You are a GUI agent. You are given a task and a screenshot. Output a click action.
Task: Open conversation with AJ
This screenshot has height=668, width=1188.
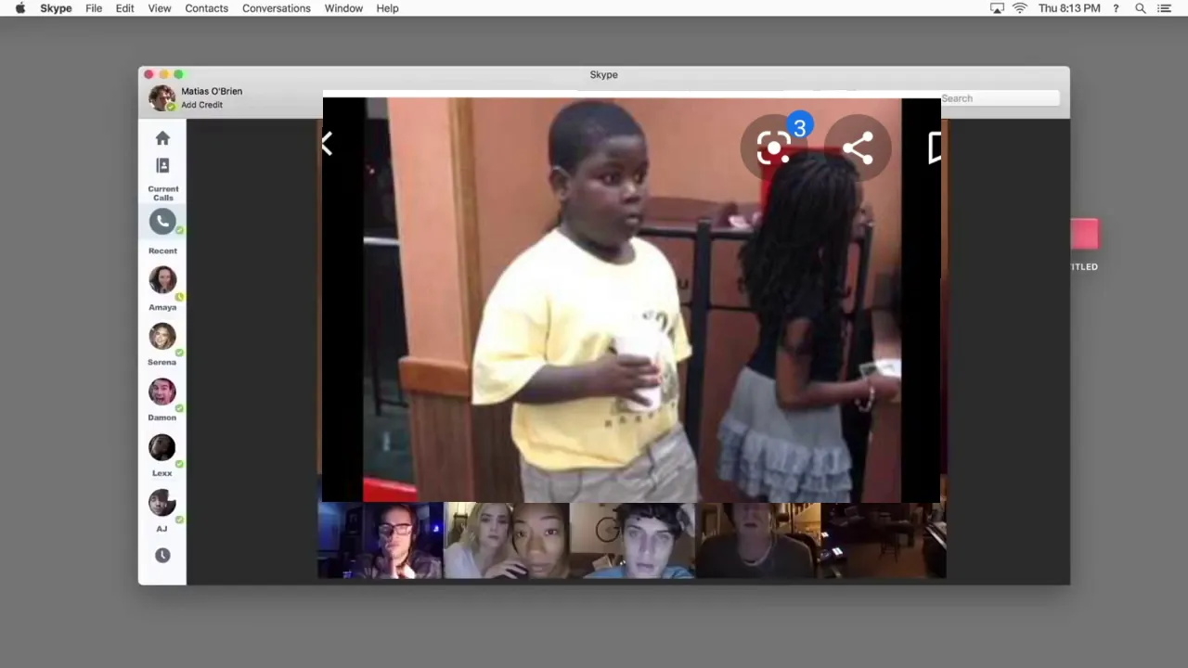click(x=162, y=502)
